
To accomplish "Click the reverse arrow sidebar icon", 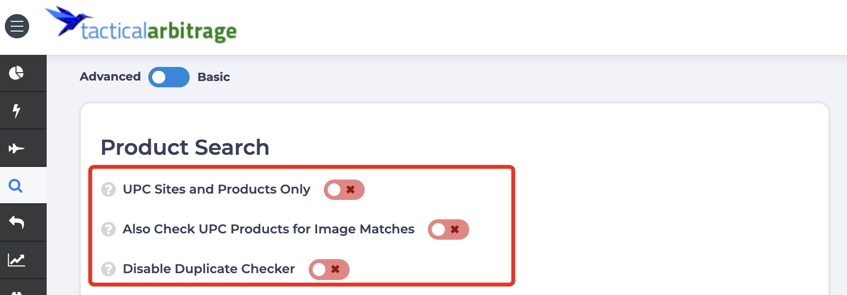I will click(x=17, y=222).
